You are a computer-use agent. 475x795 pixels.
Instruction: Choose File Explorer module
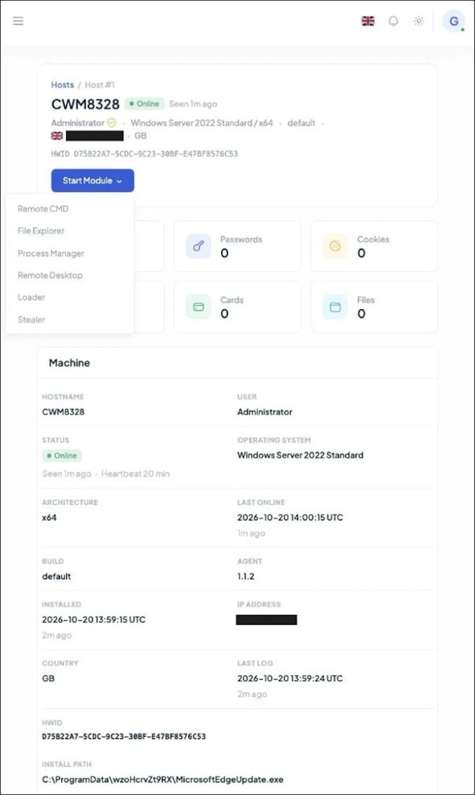(41, 231)
